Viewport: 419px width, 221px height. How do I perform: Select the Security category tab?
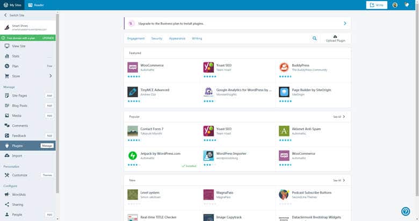pyautogui.click(x=157, y=39)
